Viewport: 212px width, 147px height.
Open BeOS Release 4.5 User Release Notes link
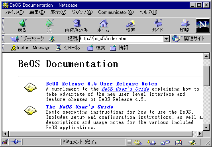point(102,84)
